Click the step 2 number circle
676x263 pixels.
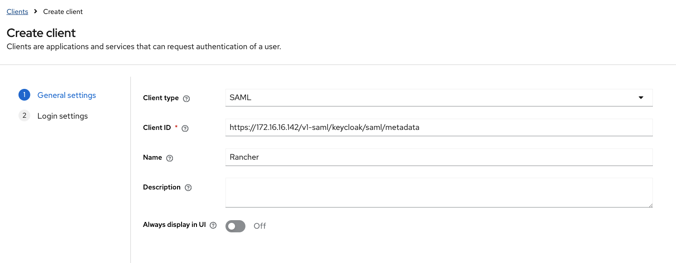click(x=24, y=116)
